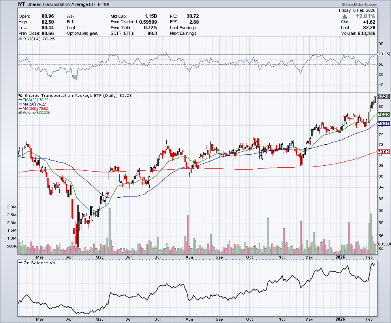Click the up-triangle price change icon

click(345, 16)
